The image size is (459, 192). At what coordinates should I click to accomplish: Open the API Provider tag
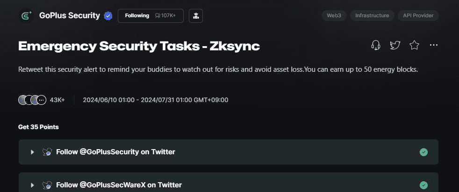tap(418, 16)
